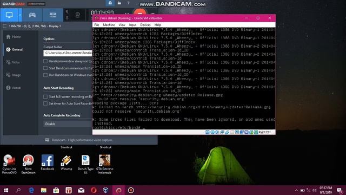Screen dimensions: 346x195
Task: Open volume control in system tray
Action: [x=315, y=190]
